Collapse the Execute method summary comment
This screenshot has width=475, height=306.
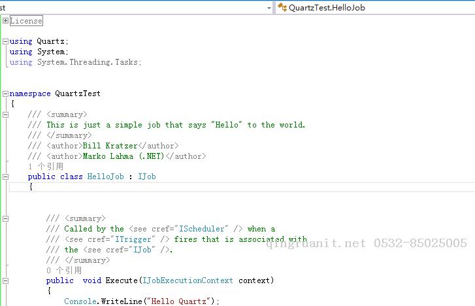[x=5, y=218]
